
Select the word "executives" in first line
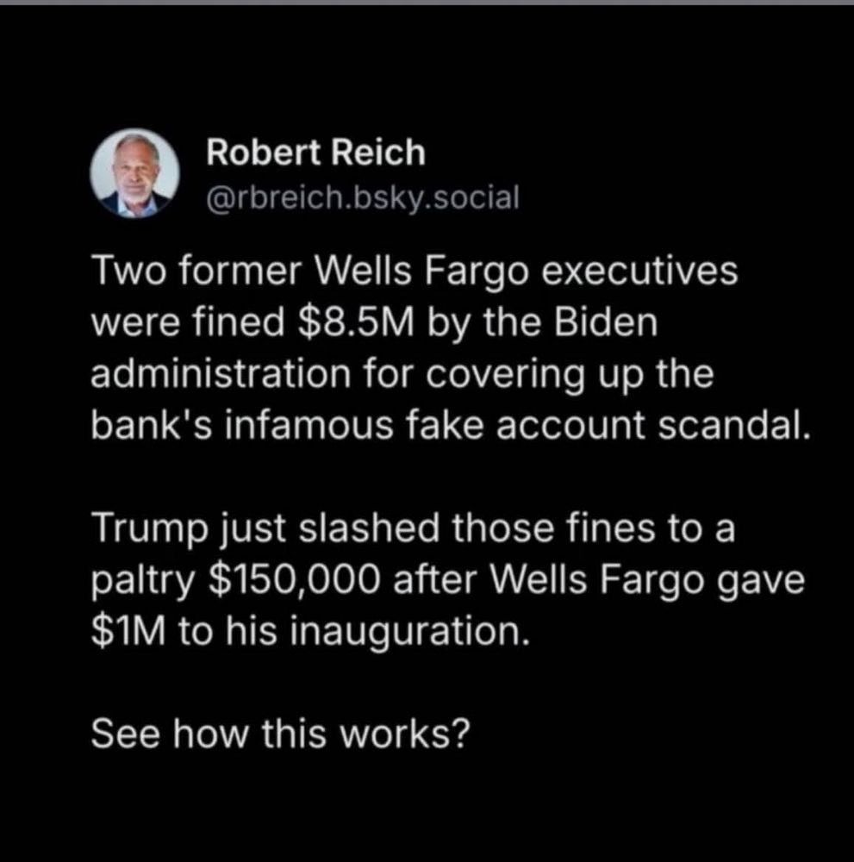pyautogui.click(x=639, y=271)
